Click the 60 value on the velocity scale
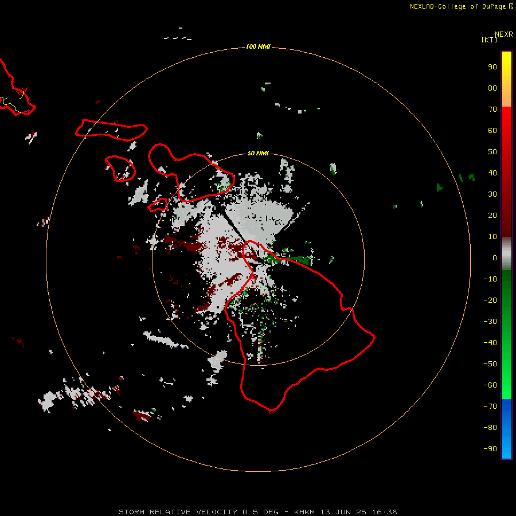 [492, 131]
